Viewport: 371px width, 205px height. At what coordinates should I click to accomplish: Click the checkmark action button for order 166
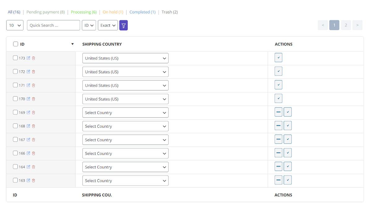(288, 153)
